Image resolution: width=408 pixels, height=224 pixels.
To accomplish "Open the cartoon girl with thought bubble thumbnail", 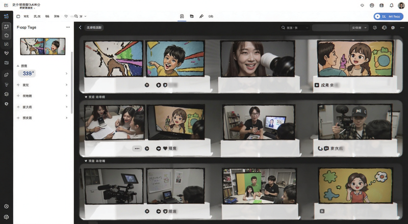I will pyautogui.click(x=355, y=185).
